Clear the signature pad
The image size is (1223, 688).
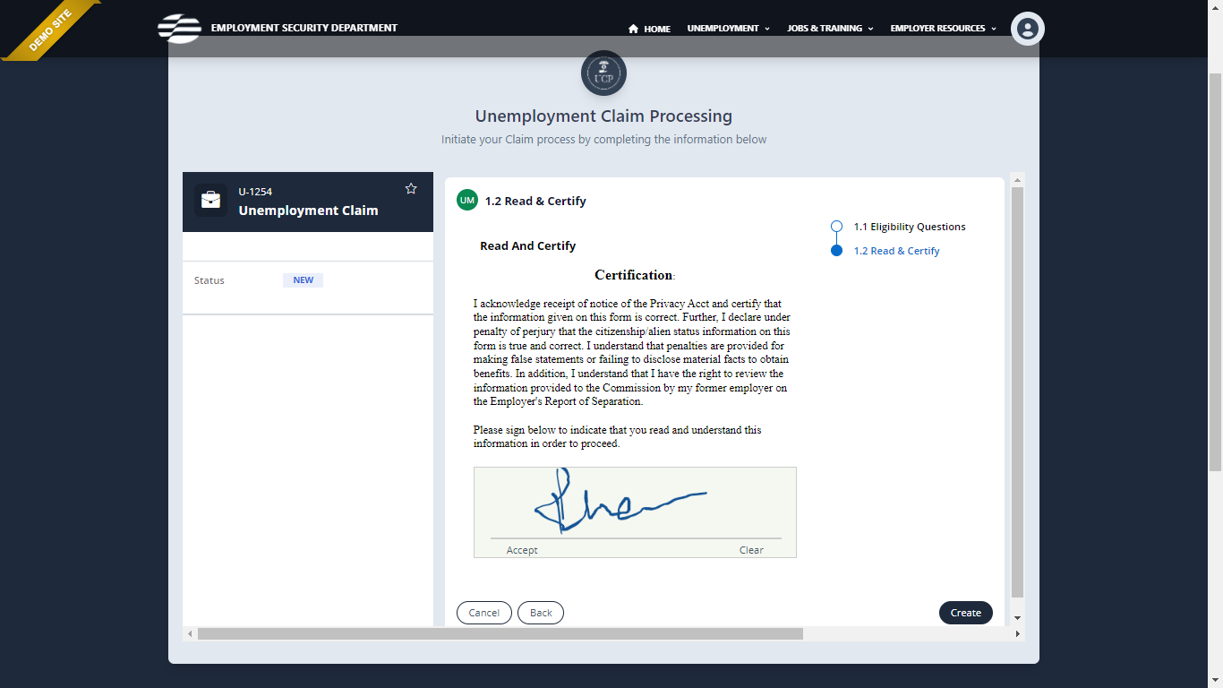[x=751, y=550]
